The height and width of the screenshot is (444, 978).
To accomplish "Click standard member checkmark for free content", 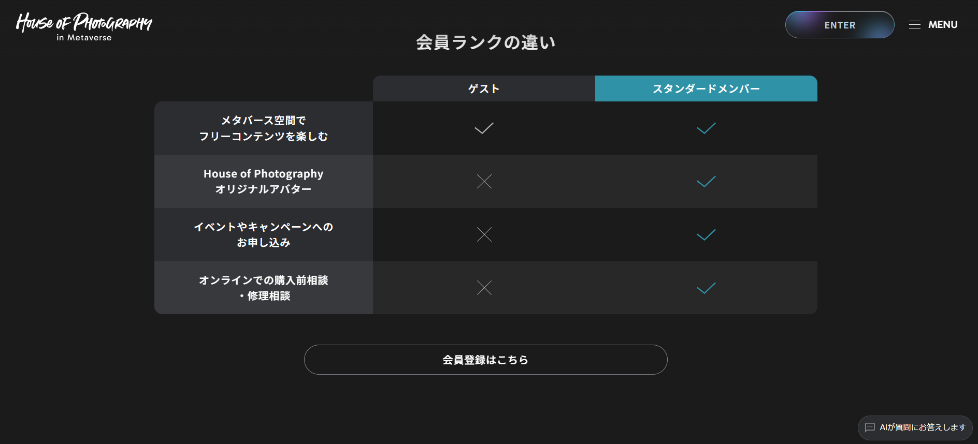I will [706, 128].
